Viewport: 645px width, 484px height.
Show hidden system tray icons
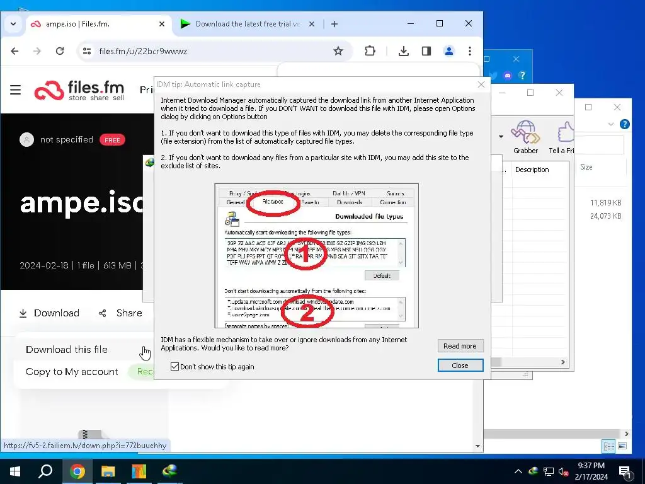pos(518,471)
